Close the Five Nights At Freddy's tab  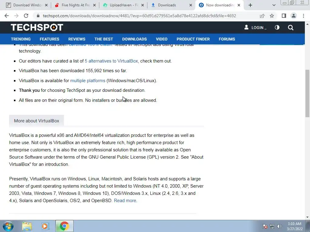94,5
